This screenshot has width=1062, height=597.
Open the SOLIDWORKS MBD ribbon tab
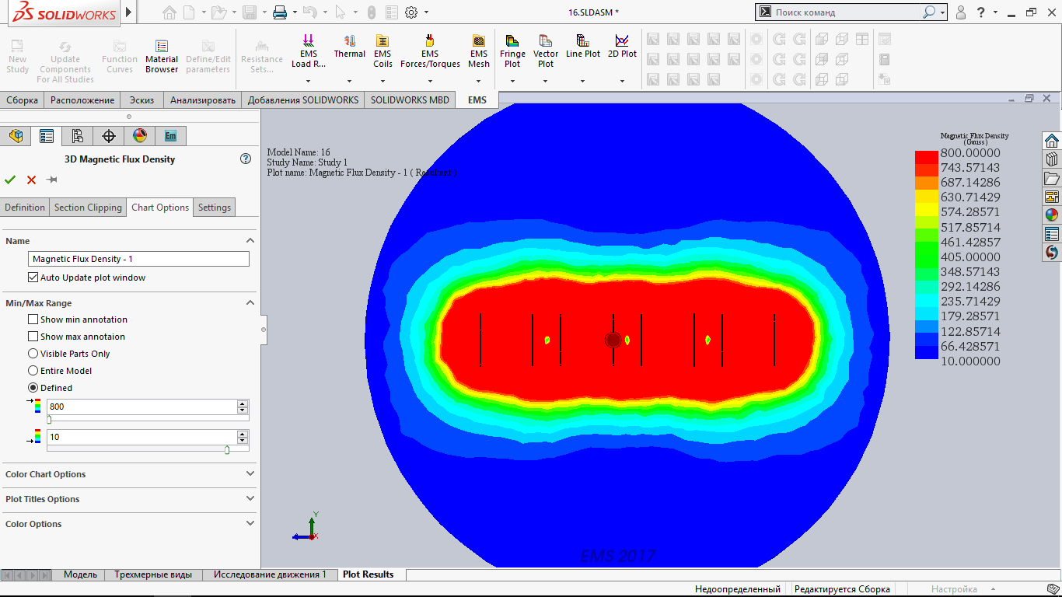click(x=410, y=99)
